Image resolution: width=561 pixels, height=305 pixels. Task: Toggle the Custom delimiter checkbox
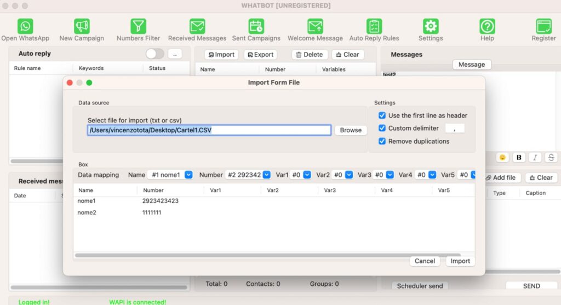382,128
